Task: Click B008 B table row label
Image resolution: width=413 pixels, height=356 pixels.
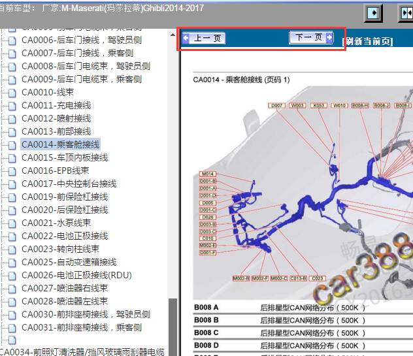Action: [x=206, y=320]
